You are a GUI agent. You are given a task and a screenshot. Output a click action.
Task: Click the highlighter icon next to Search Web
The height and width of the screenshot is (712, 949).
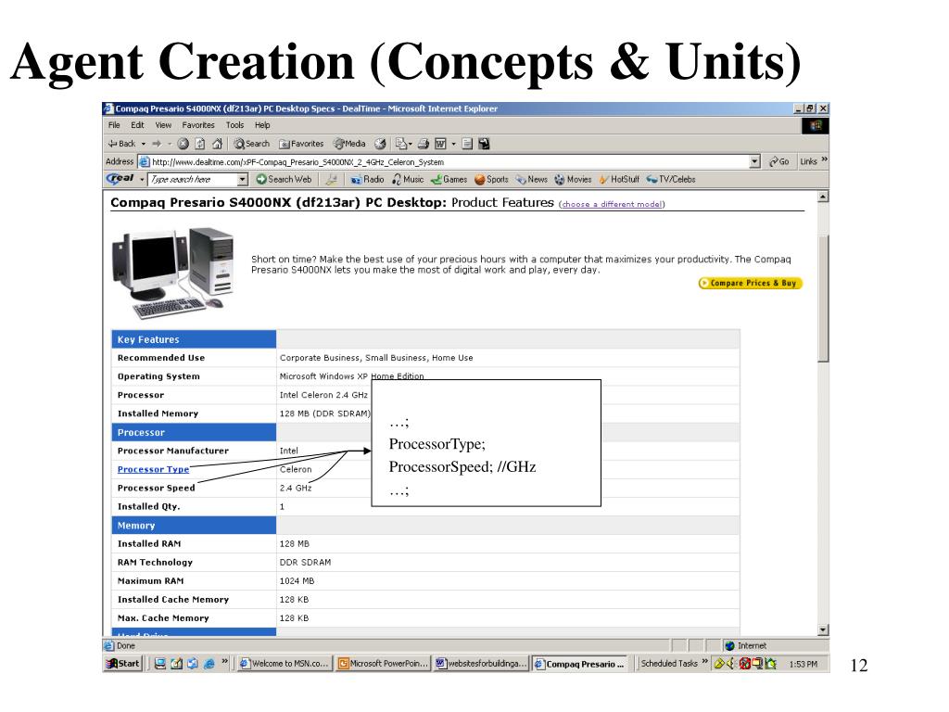[331, 180]
